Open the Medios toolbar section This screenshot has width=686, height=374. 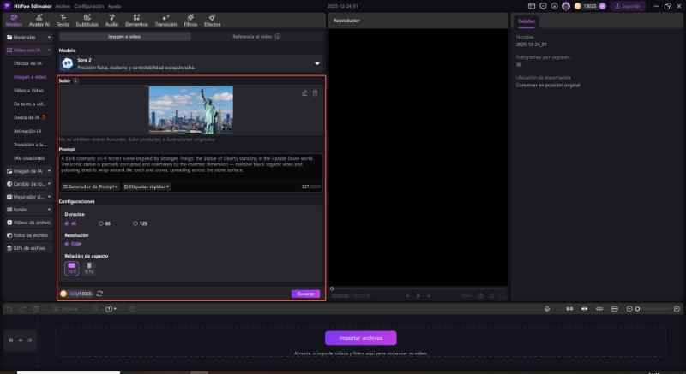[x=14, y=21]
